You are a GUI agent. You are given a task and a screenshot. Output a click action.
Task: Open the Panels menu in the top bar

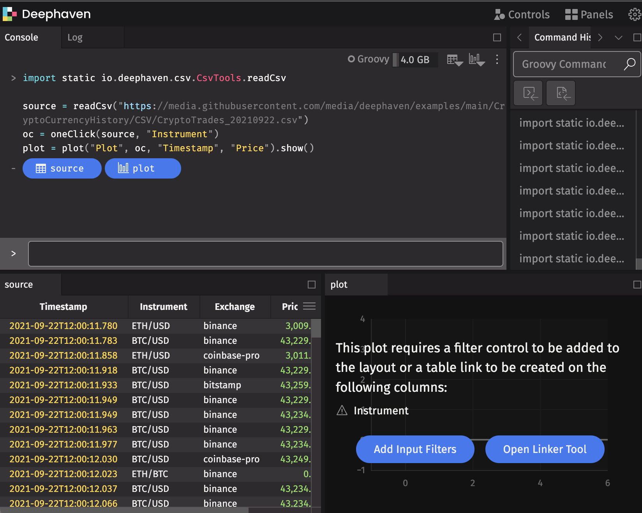pyautogui.click(x=589, y=14)
